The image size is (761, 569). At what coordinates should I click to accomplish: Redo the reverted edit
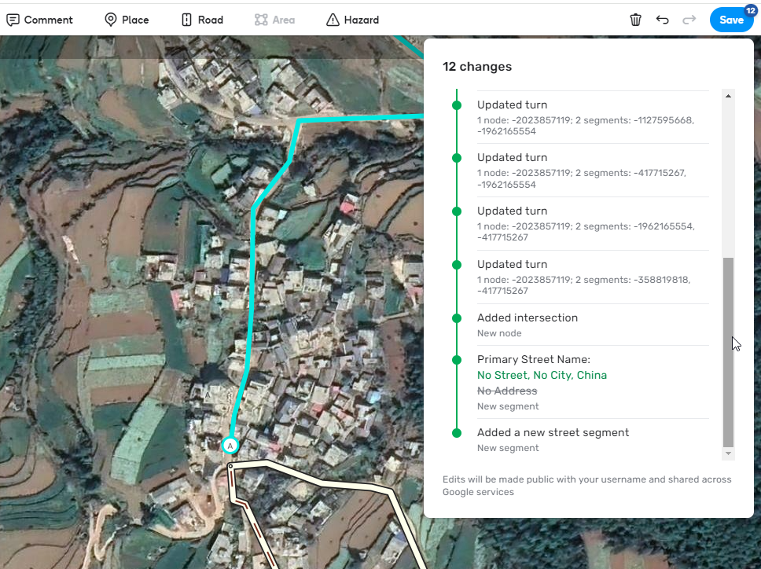(689, 20)
